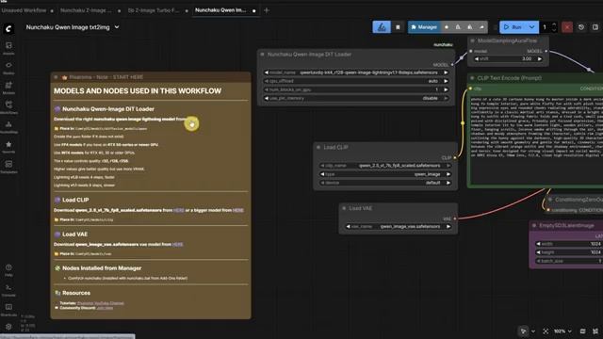Switch to the Unsaved Workflow tab
This screenshot has height=339, width=603.
[24, 10]
